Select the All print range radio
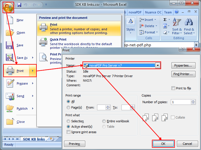Screen dimensions: 201x150 [x=68, y=101]
